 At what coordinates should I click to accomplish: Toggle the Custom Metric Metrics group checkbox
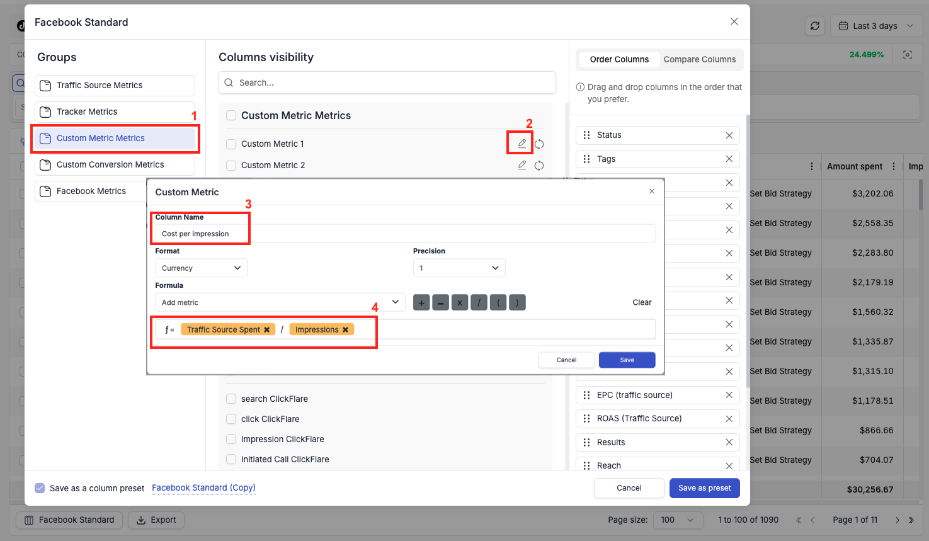(x=231, y=115)
